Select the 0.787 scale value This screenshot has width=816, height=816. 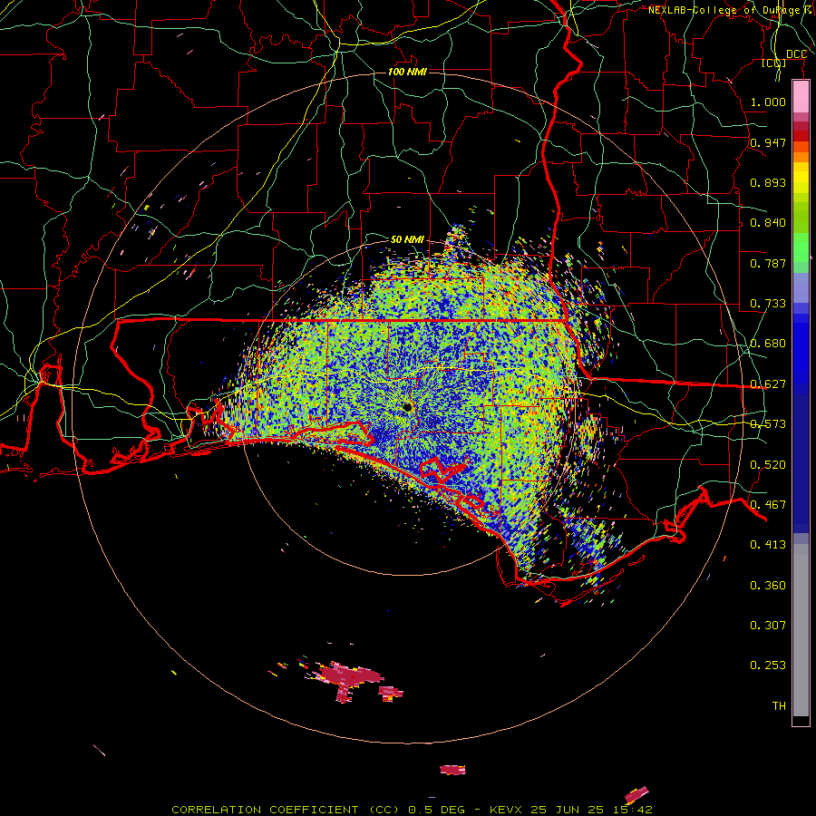point(768,263)
